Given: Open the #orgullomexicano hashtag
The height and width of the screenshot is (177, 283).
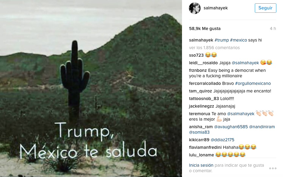Looking at the screenshot, I should (x=253, y=83).
